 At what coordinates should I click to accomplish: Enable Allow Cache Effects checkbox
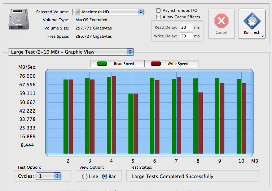point(158,17)
